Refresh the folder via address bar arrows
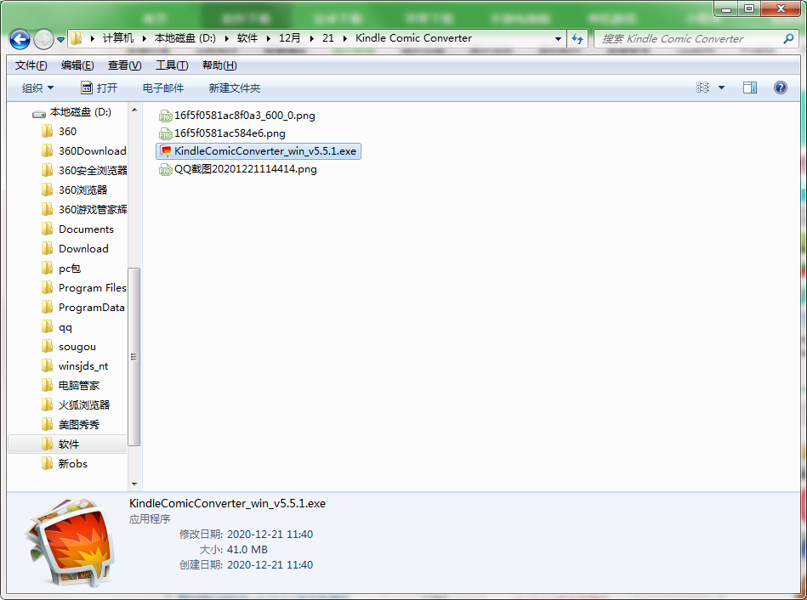The width and height of the screenshot is (807, 600). pyautogui.click(x=577, y=38)
